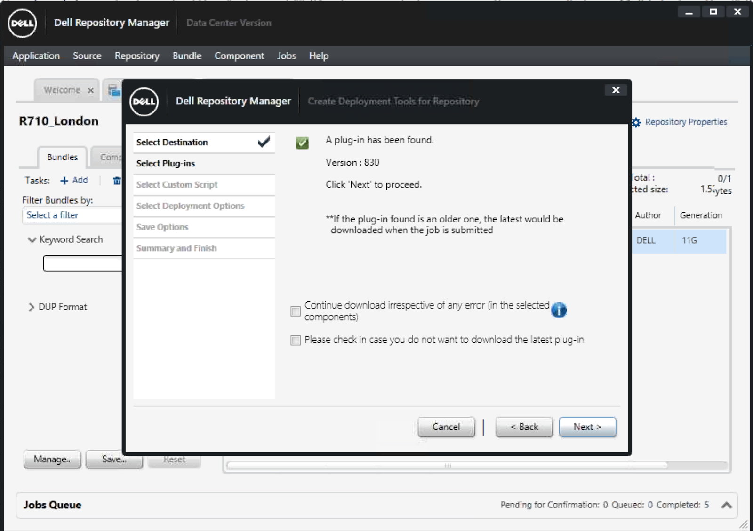This screenshot has width=753, height=531.
Task: Collapse the Jobs Queue panel
Action: tap(726, 505)
